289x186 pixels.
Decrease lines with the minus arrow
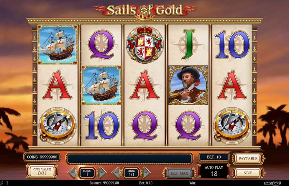pyautogui.click(x=116, y=173)
